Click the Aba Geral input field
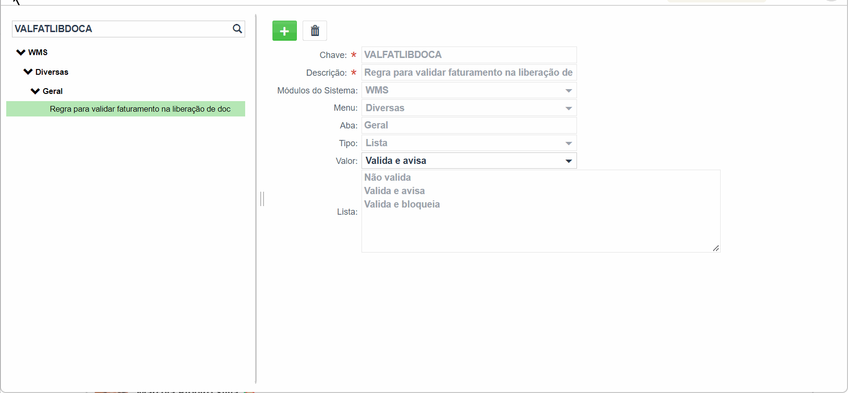The width and height of the screenshot is (848, 393). [x=469, y=125]
